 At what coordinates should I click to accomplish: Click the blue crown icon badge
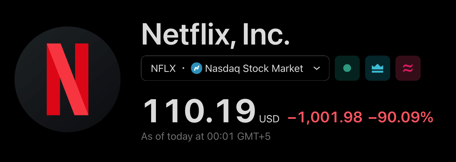click(x=377, y=68)
